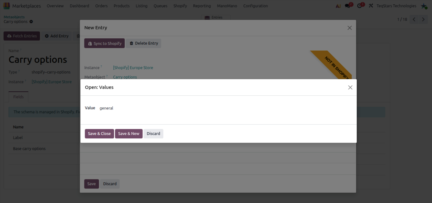Open the gear actions next to Carry options

click(31, 22)
